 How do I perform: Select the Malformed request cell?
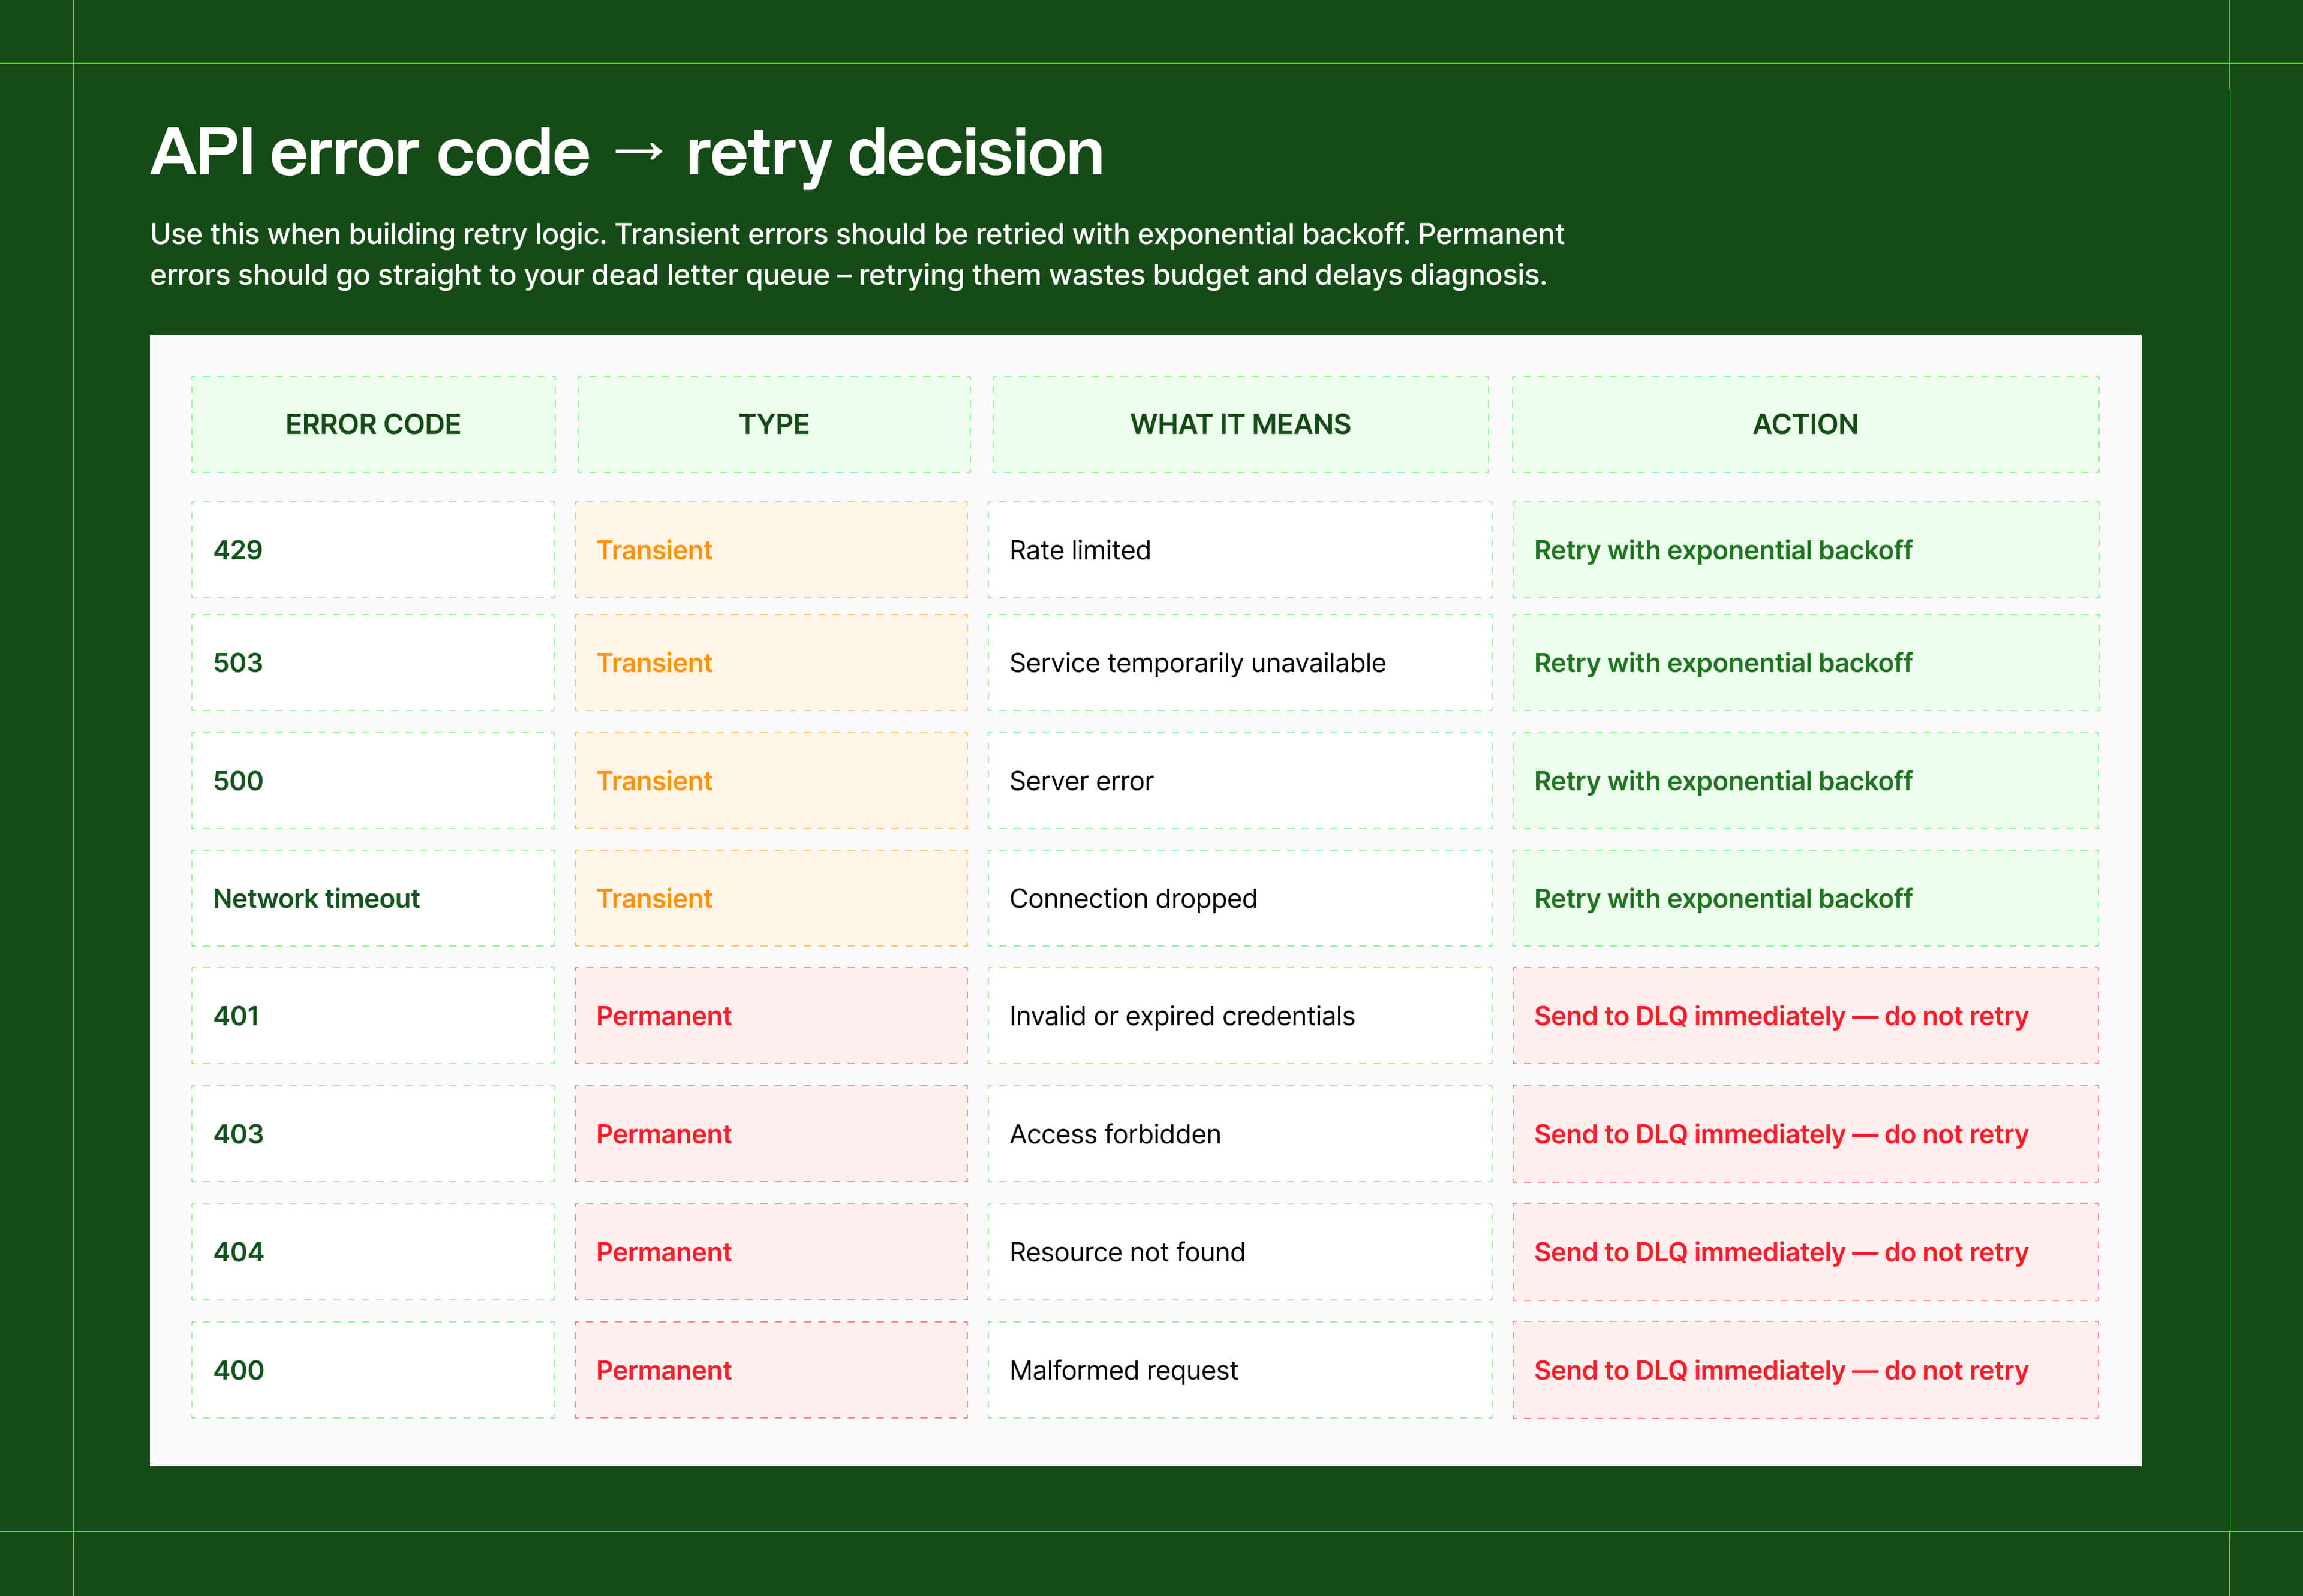[x=1240, y=1370]
